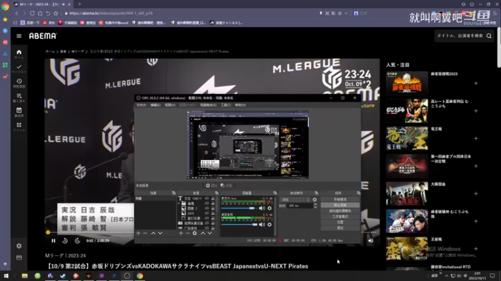Click the ABEMA search magnifier icon
Viewport: 501px width, 281px height.
(489, 36)
